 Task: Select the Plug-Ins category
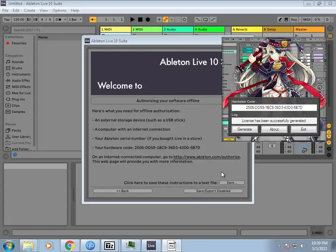point(18,99)
